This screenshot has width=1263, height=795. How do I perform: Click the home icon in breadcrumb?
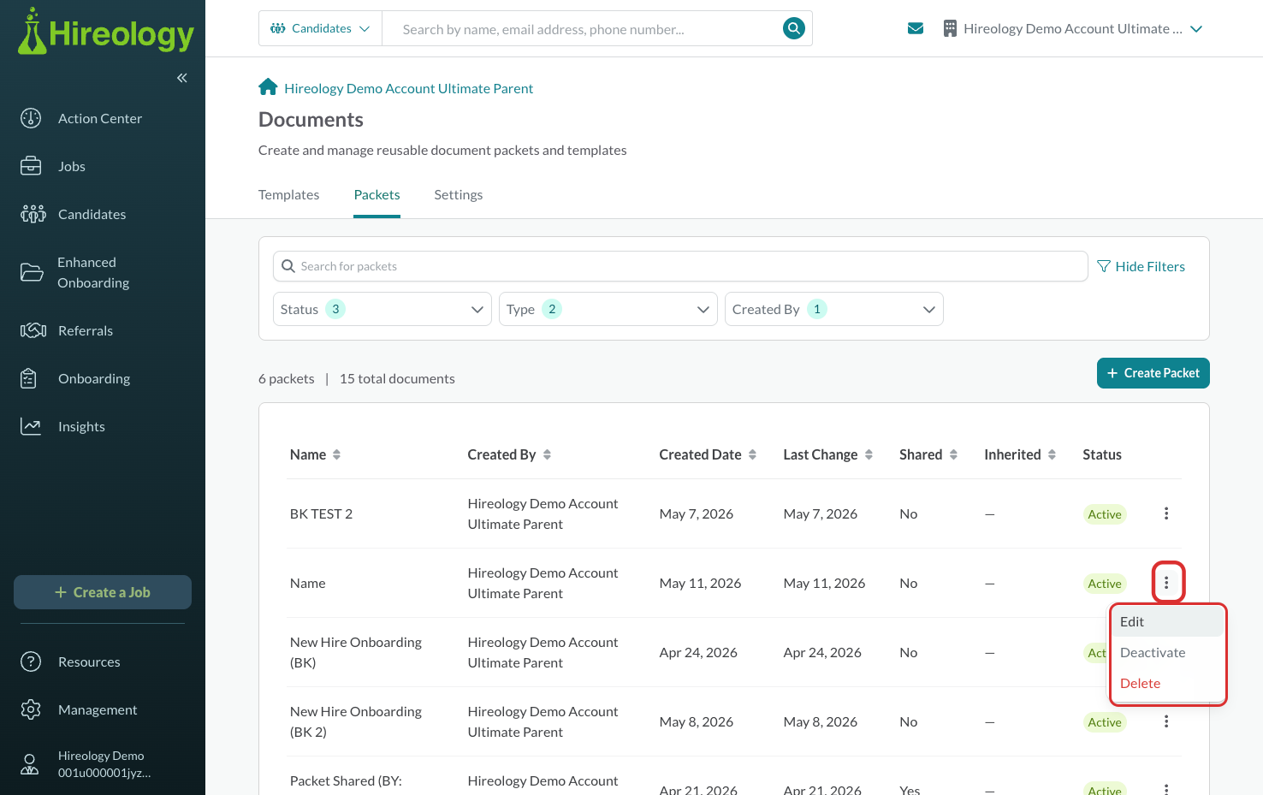(x=268, y=87)
